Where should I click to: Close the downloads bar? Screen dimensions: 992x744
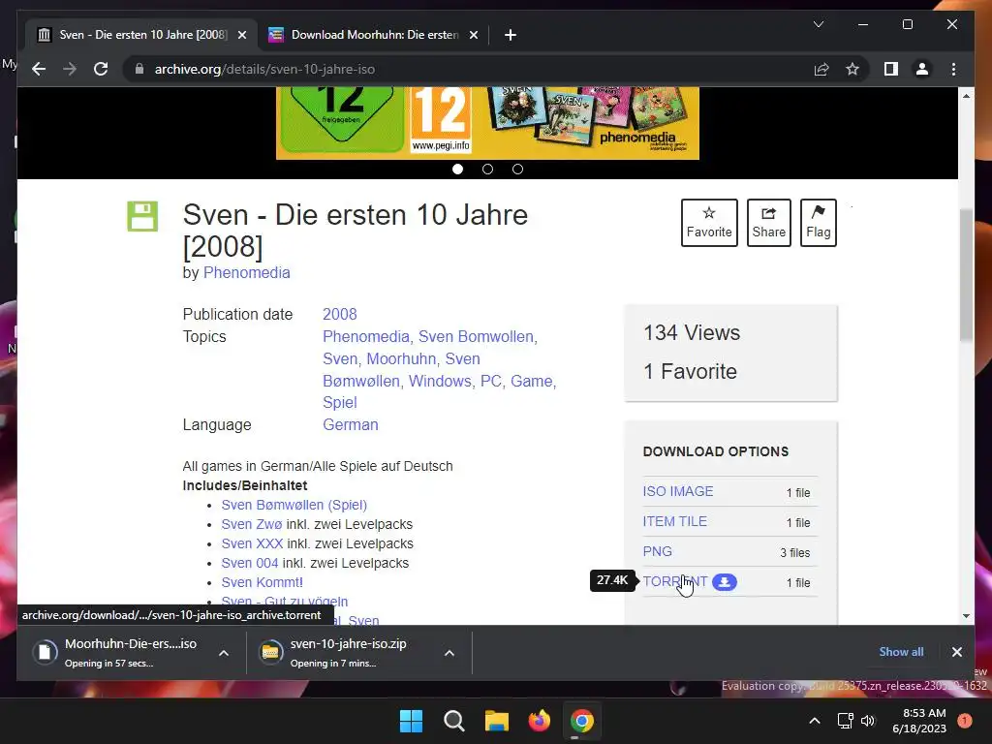pos(956,652)
